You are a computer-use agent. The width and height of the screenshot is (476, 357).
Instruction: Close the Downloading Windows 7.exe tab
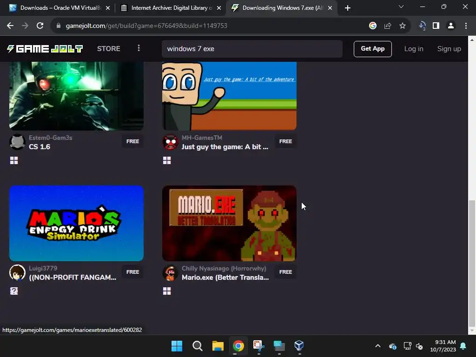point(330,8)
